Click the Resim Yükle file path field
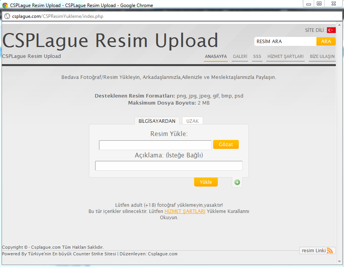The height and width of the screenshot is (267, 344). pyautogui.click(x=155, y=145)
